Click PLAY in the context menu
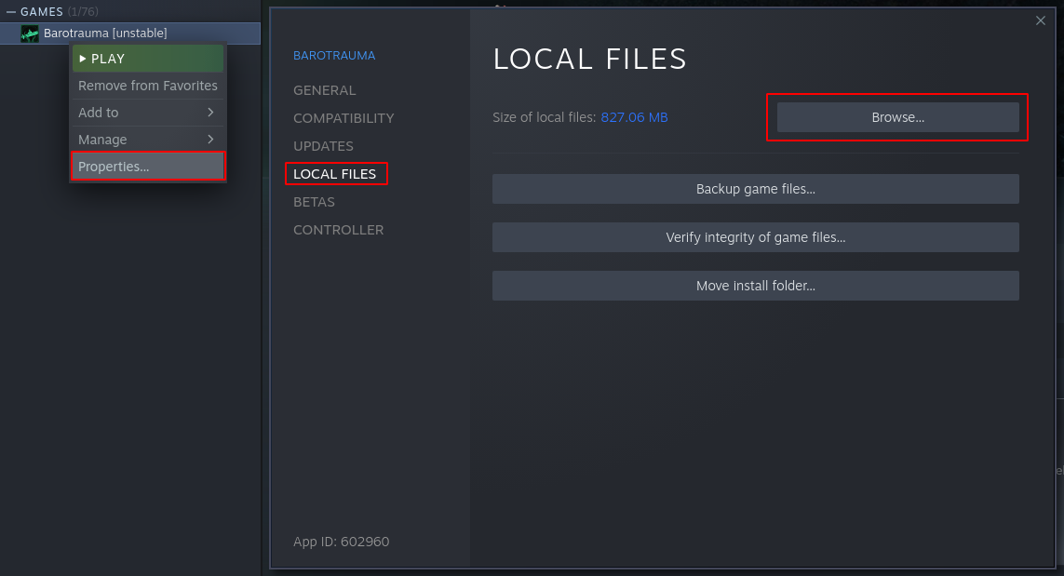Image resolution: width=1064 pixels, height=576 pixels. point(148,59)
